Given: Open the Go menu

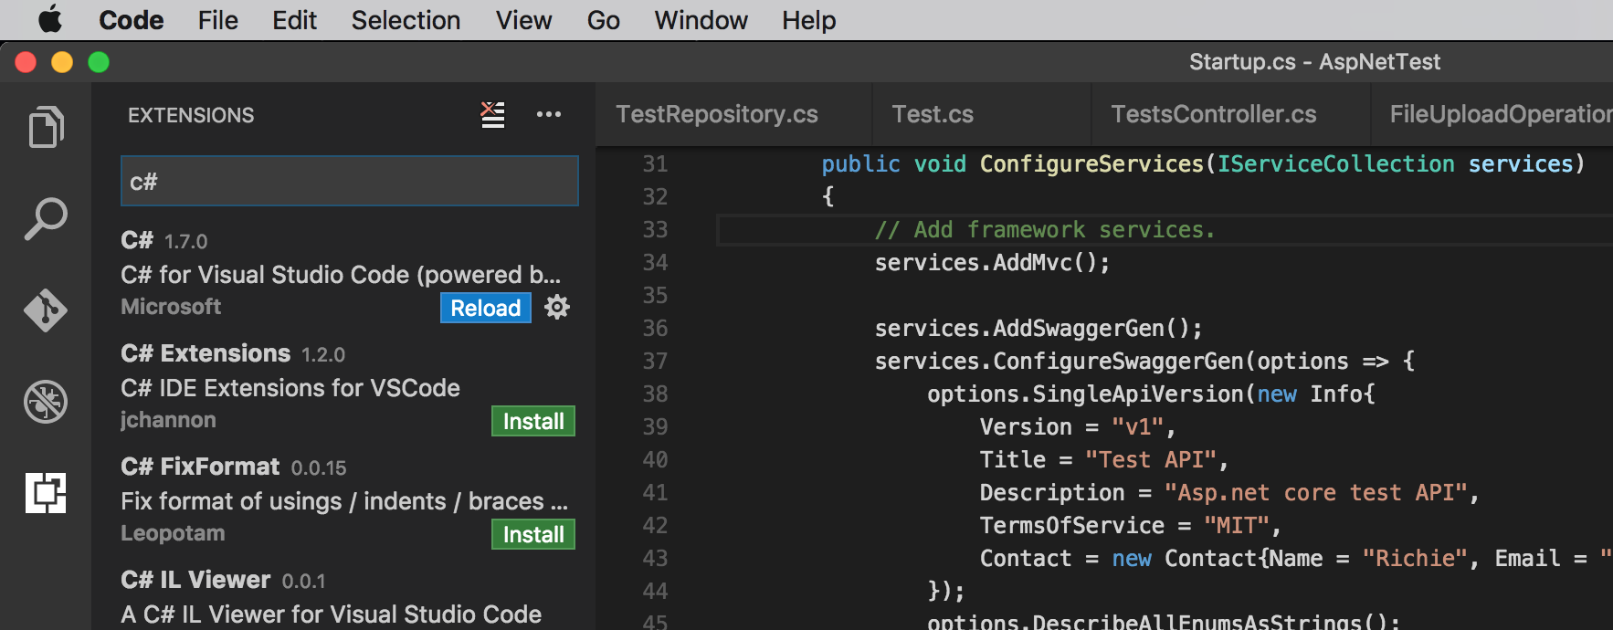Looking at the screenshot, I should click(x=604, y=20).
